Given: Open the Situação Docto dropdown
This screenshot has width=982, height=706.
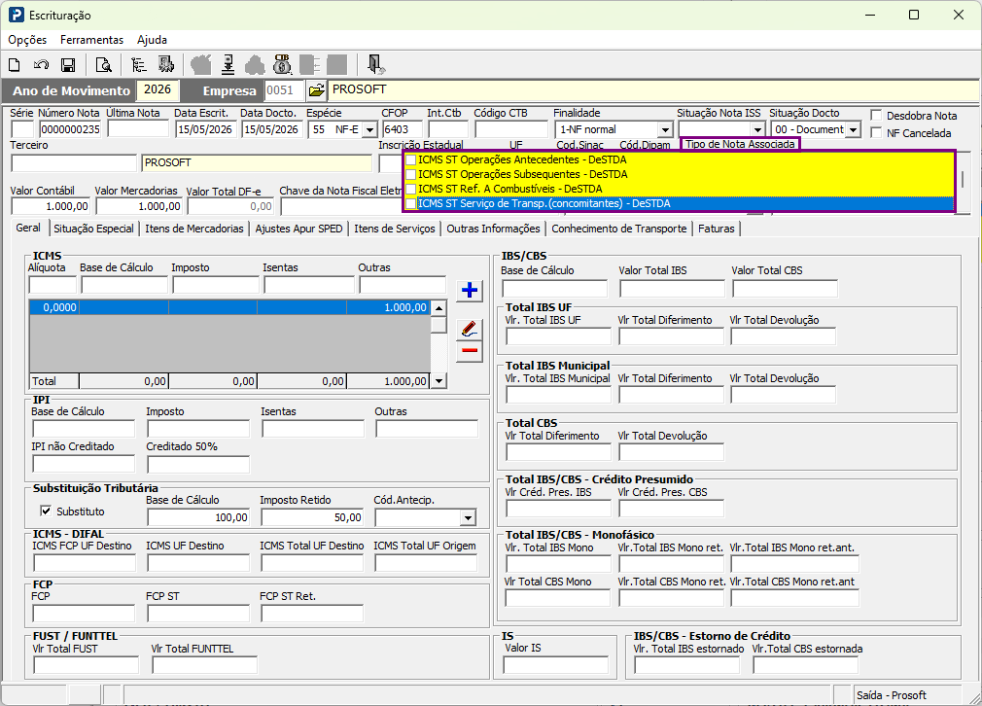Looking at the screenshot, I should tap(853, 129).
